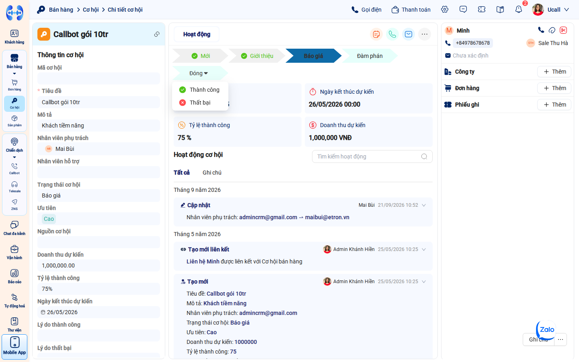
Task: Collapse the Cập nhật activity entry
Action: coord(424,205)
